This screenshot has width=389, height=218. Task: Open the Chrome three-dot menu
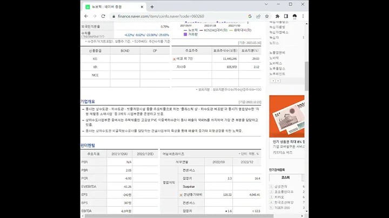[x=303, y=16]
